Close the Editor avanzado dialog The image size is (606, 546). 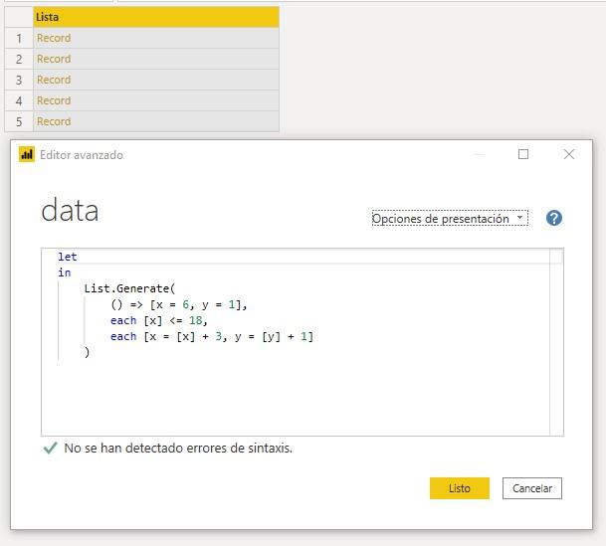pyautogui.click(x=569, y=154)
